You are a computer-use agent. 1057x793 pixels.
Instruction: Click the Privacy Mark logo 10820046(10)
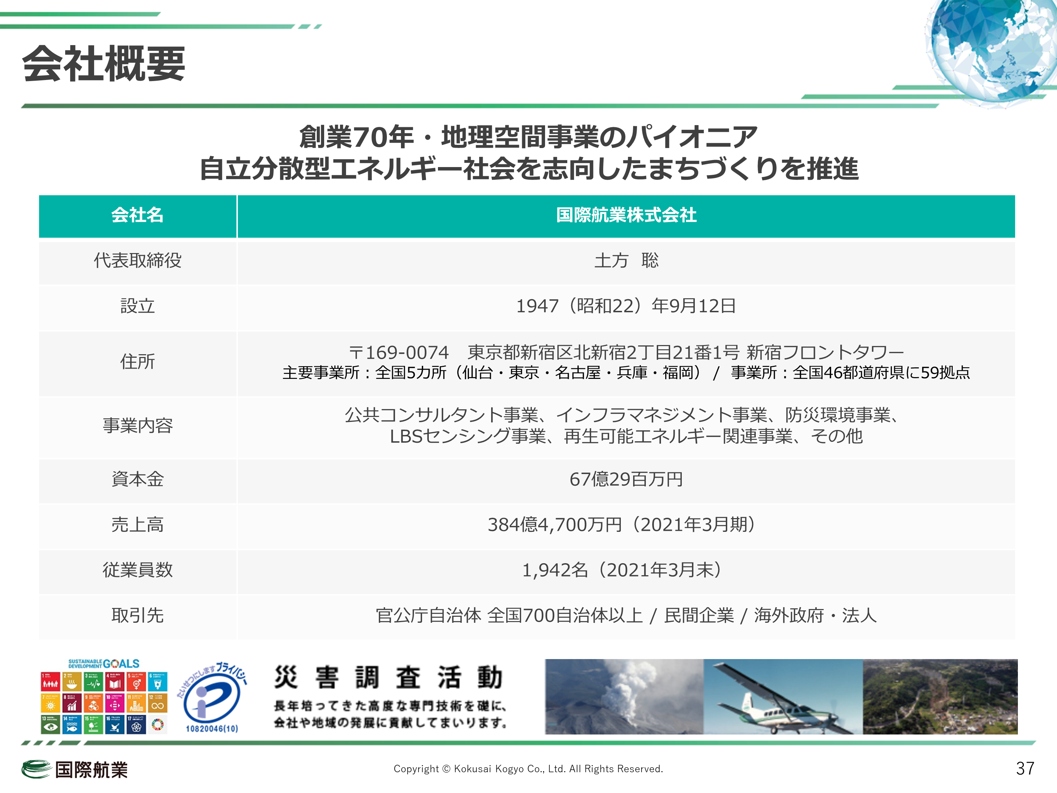212,697
